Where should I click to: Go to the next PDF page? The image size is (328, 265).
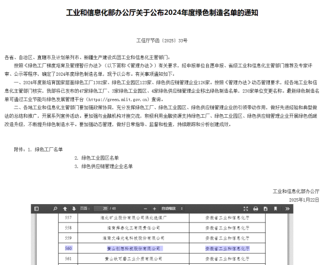point(74,209)
